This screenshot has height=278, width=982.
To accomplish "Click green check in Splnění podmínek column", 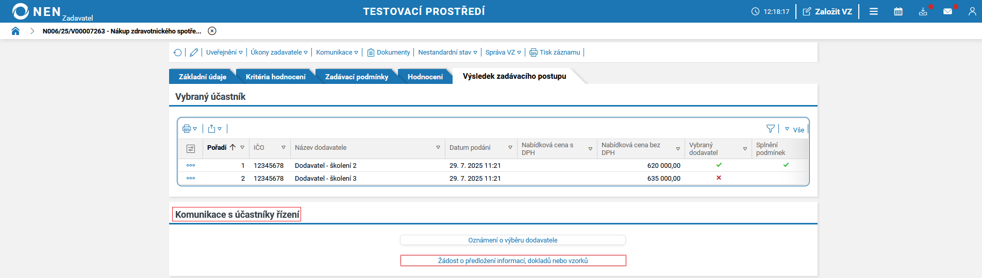I will tap(786, 165).
